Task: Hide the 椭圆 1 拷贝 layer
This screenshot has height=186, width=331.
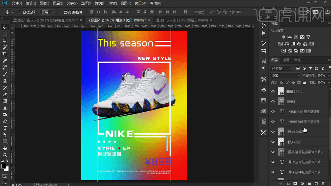Action: (x=273, y=91)
